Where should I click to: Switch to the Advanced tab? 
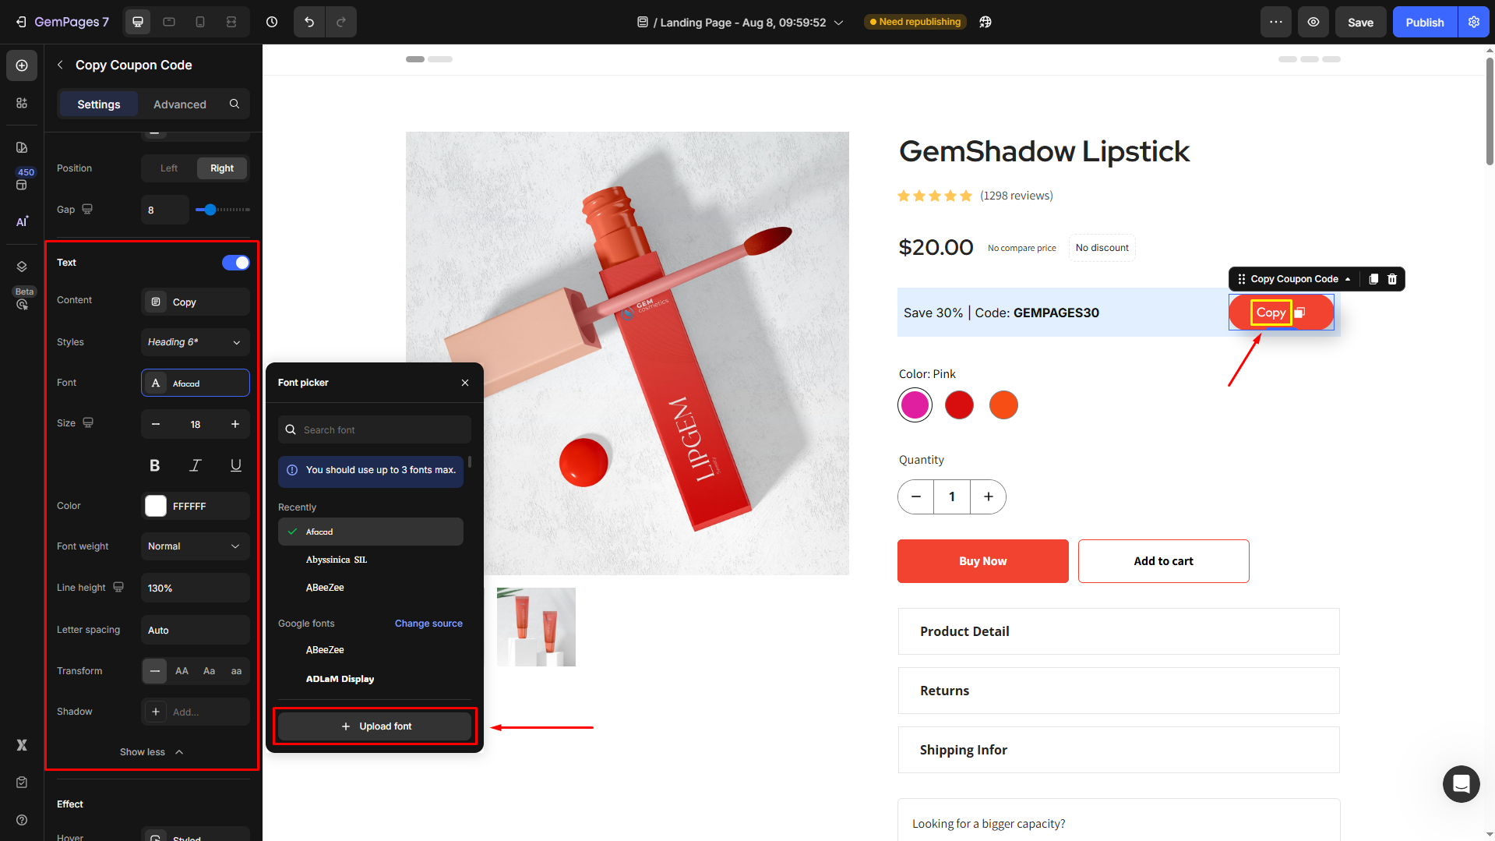(x=179, y=104)
